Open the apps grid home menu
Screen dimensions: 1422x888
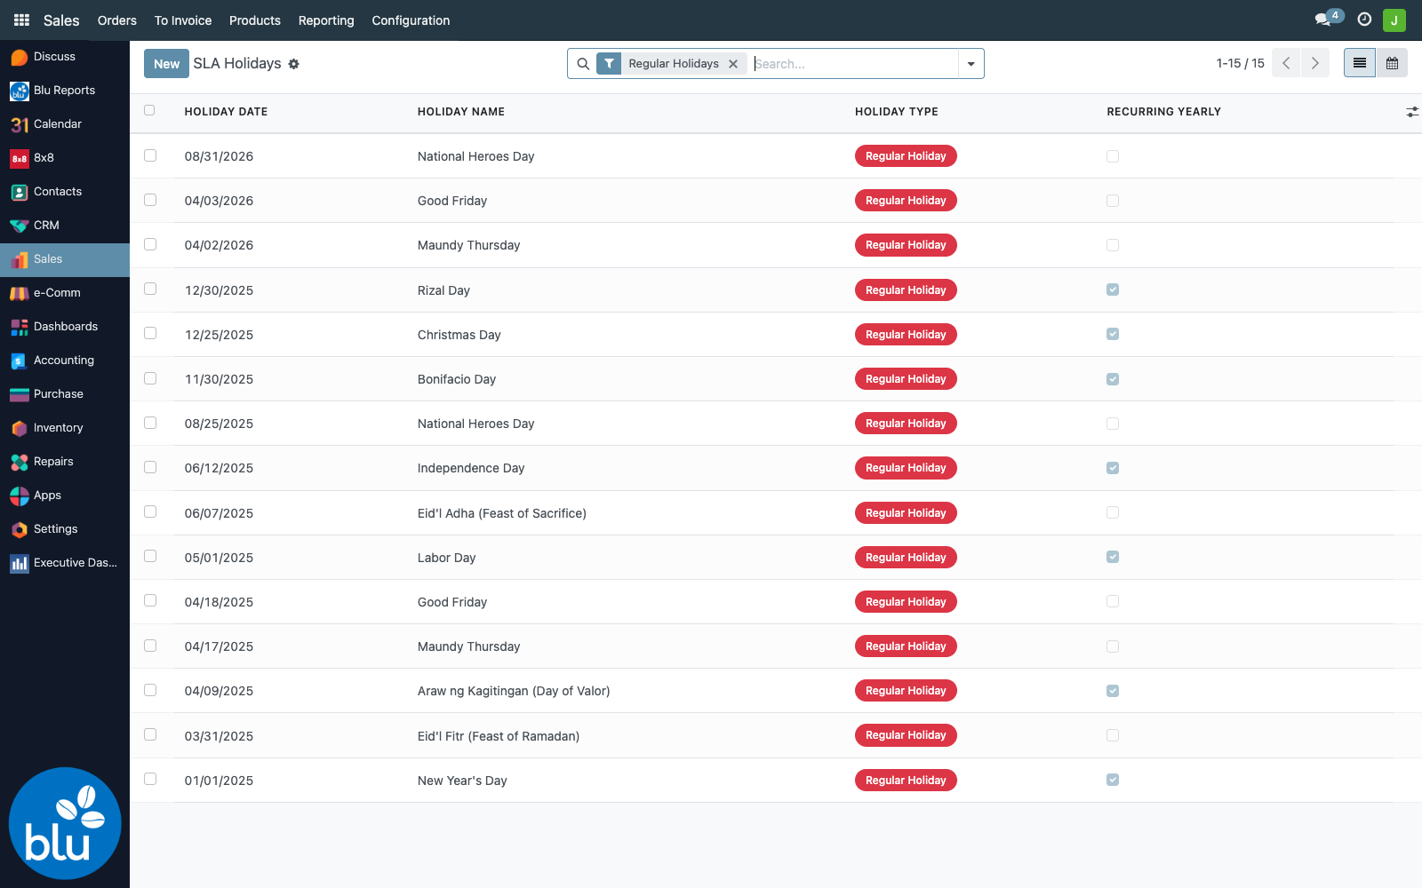(21, 20)
